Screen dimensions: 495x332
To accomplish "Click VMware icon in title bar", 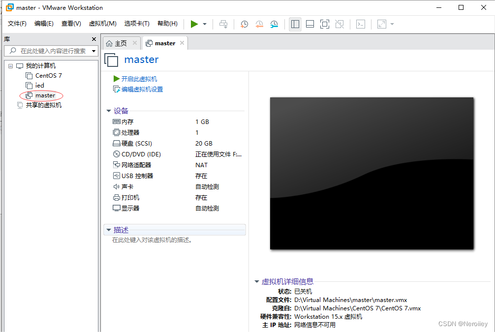I will pyautogui.click(x=10, y=7).
